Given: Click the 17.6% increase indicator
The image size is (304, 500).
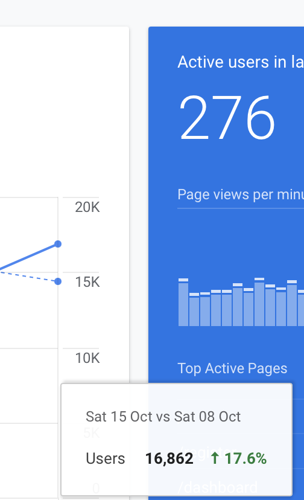Looking at the screenshot, I should click(x=239, y=458).
